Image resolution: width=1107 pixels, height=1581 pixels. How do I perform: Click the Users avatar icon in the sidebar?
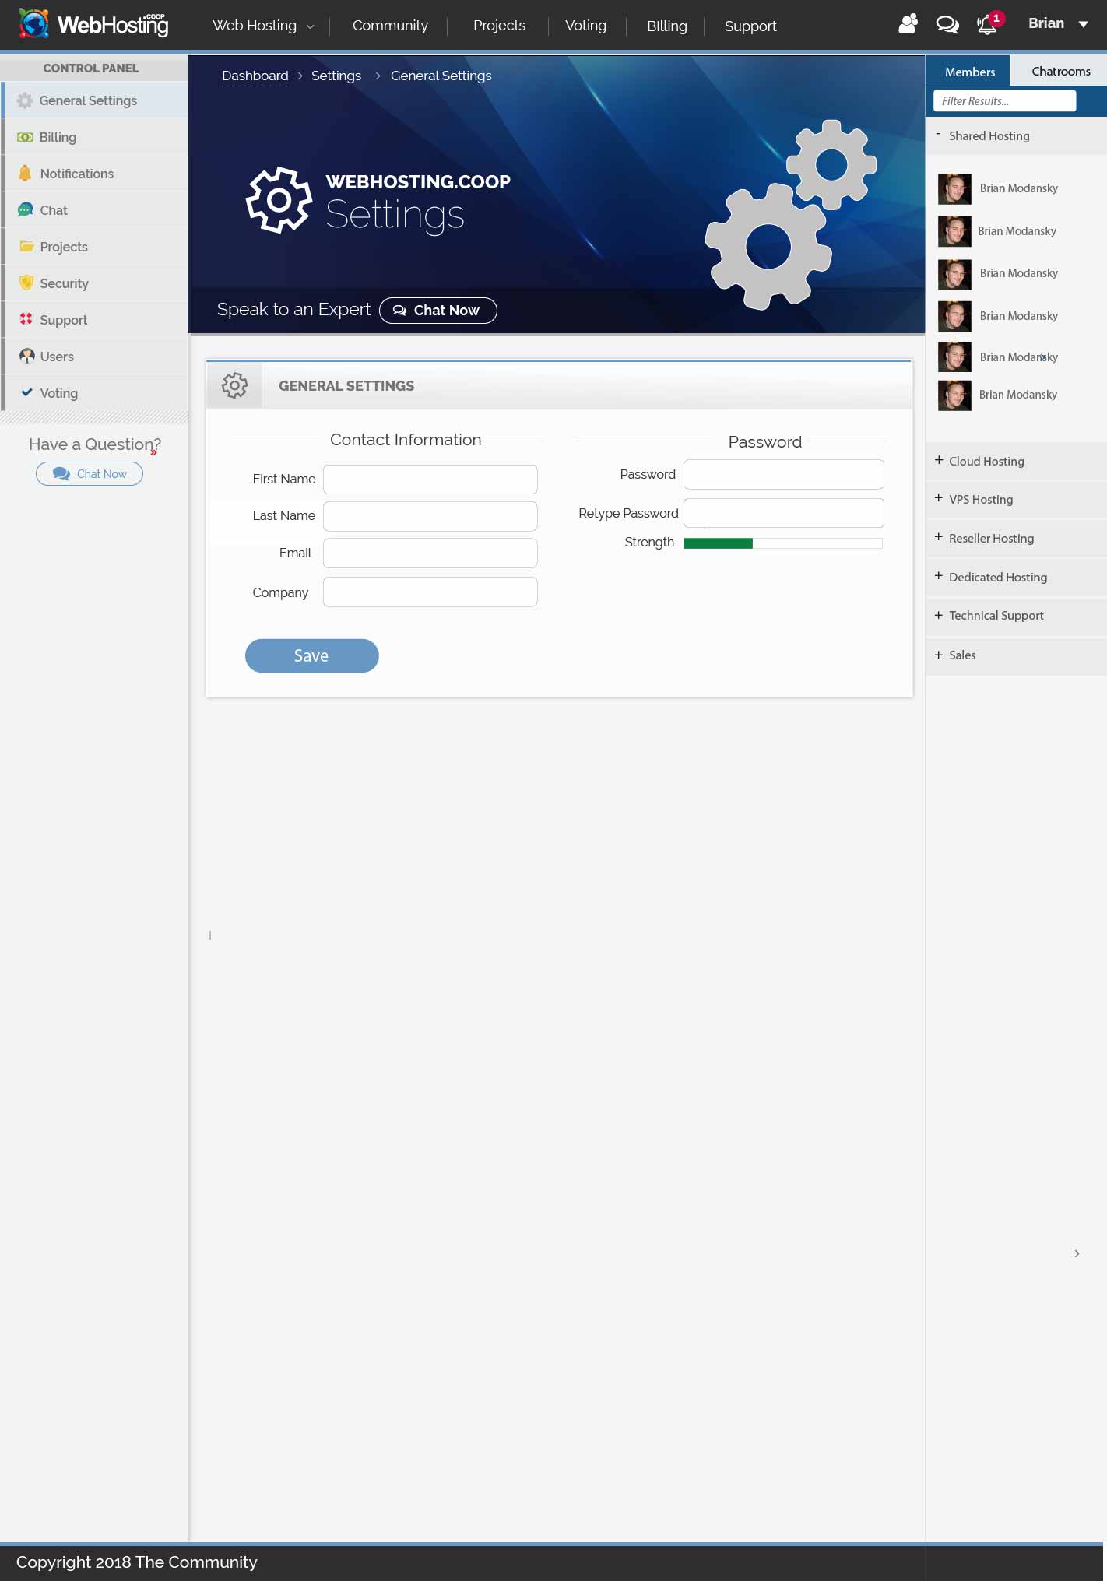27,356
